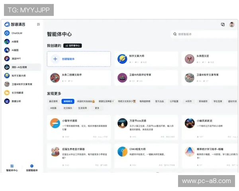Select the 虚拟对话 category tab
This screenshot has width=239, height=191.
[x=232, y=101]
